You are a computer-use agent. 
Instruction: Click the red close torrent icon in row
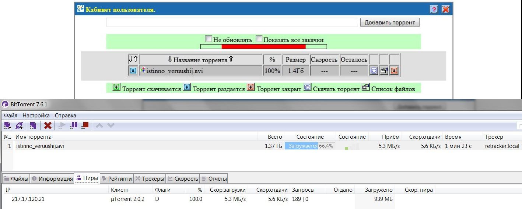tap(394, 71)
